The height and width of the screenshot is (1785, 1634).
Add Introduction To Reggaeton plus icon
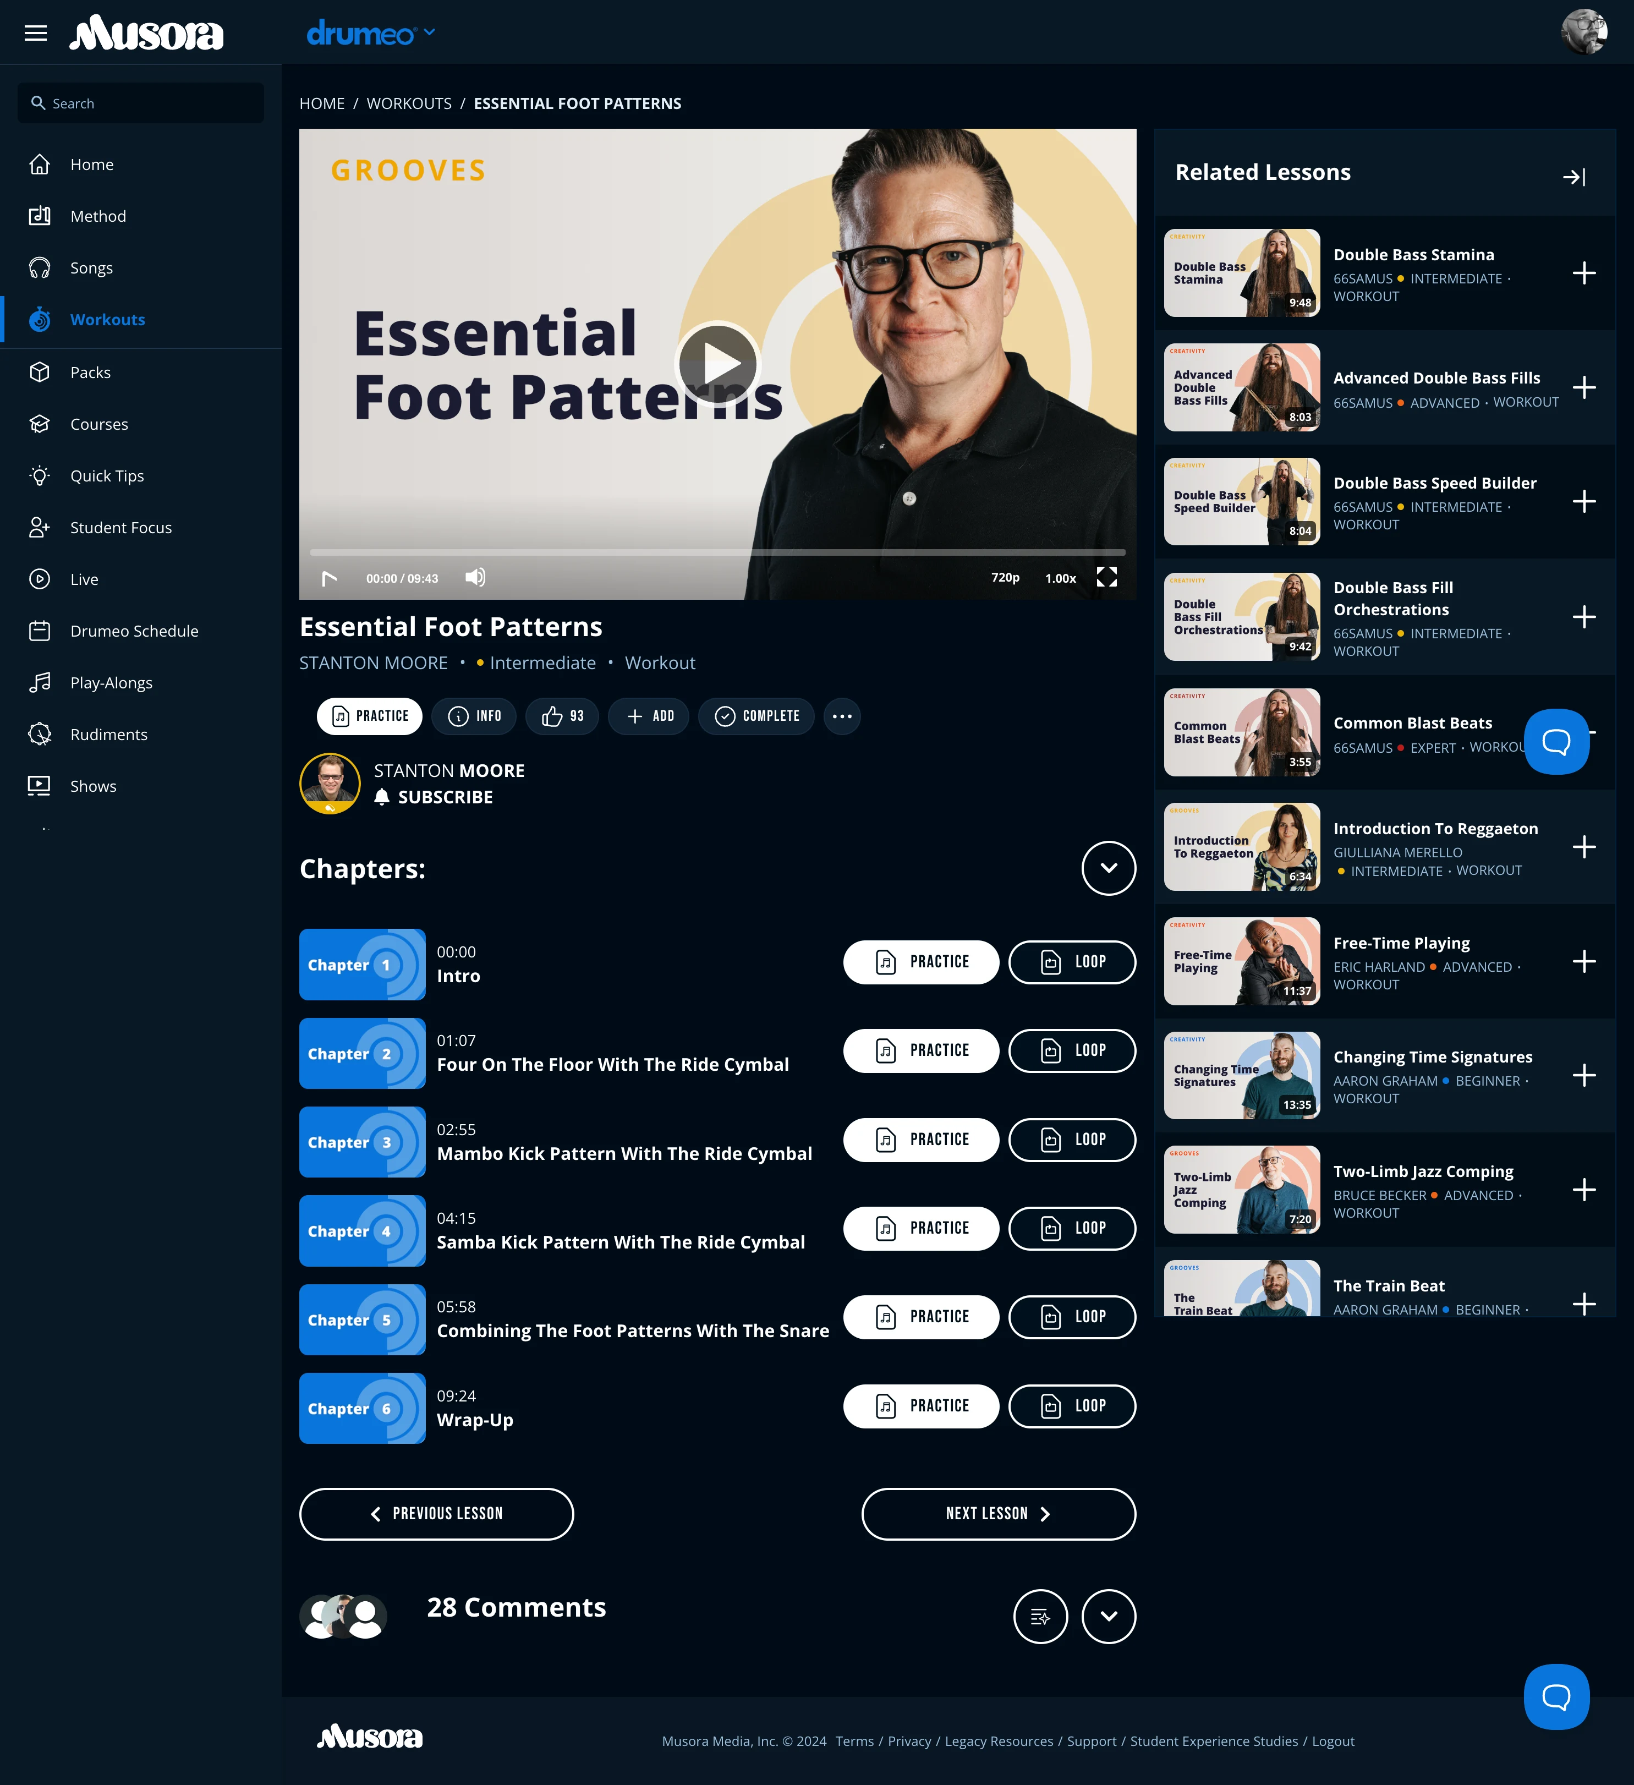(x=1583, y=846)
